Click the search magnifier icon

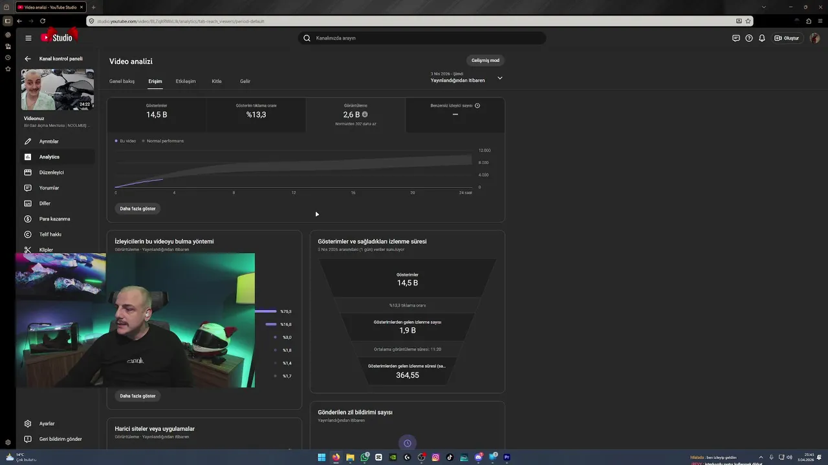(307, 38)
